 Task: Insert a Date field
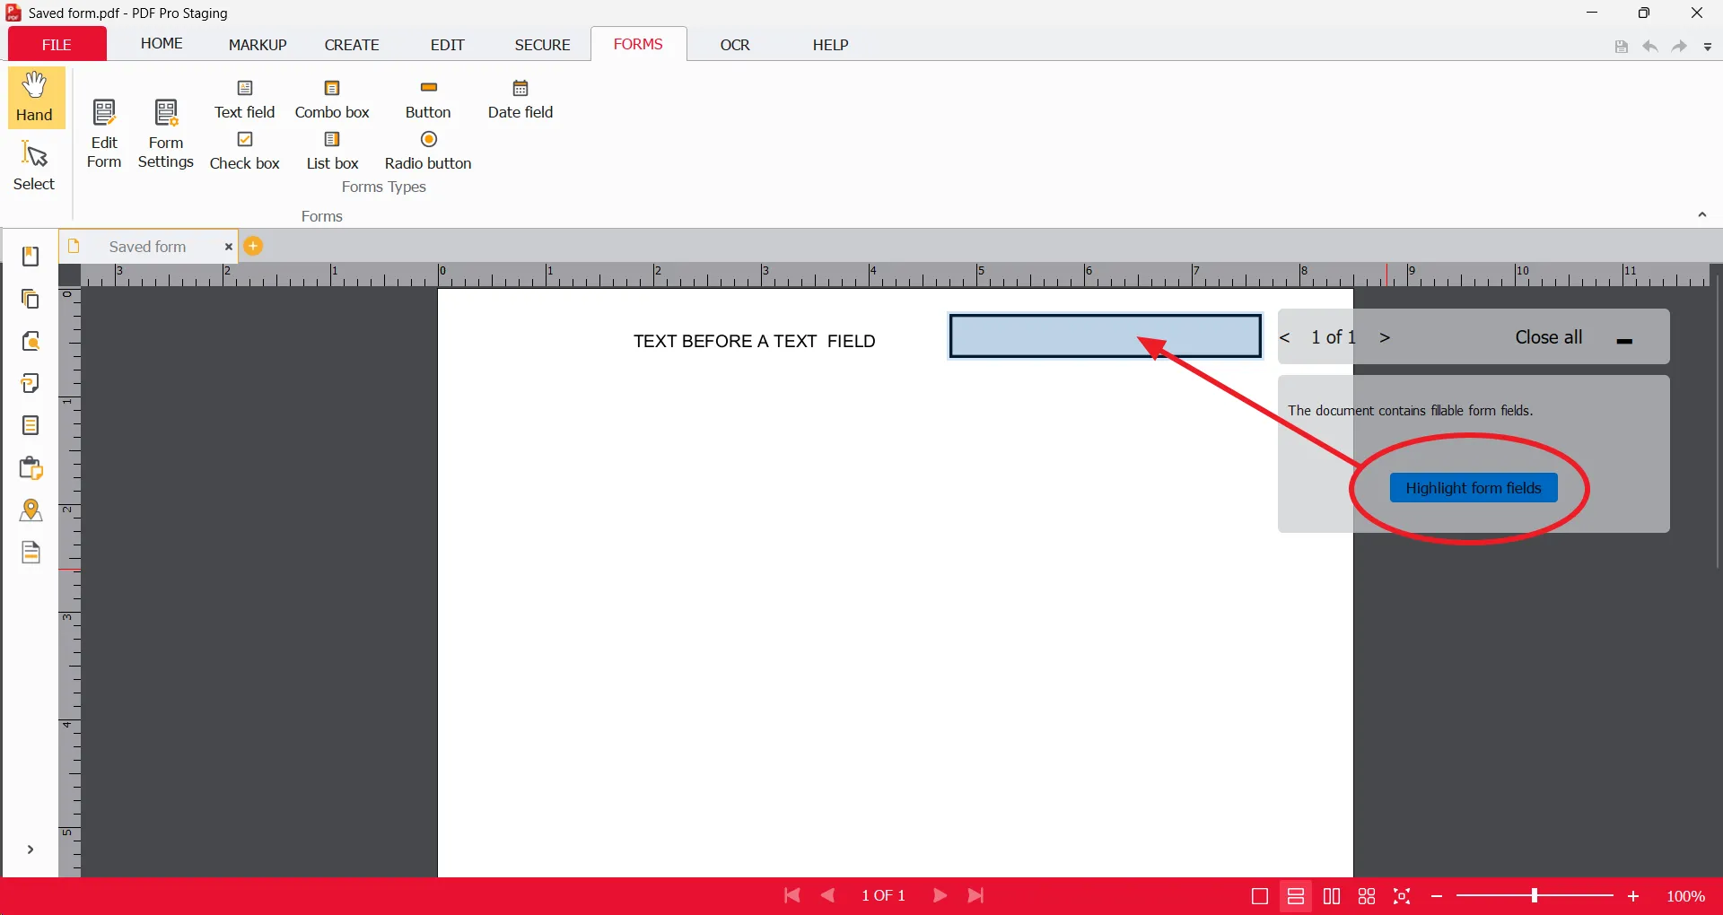(x=520, y=100)
